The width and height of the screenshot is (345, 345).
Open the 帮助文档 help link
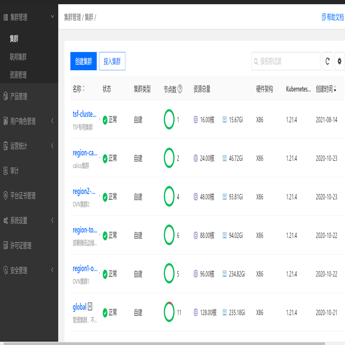pos(332,17)
